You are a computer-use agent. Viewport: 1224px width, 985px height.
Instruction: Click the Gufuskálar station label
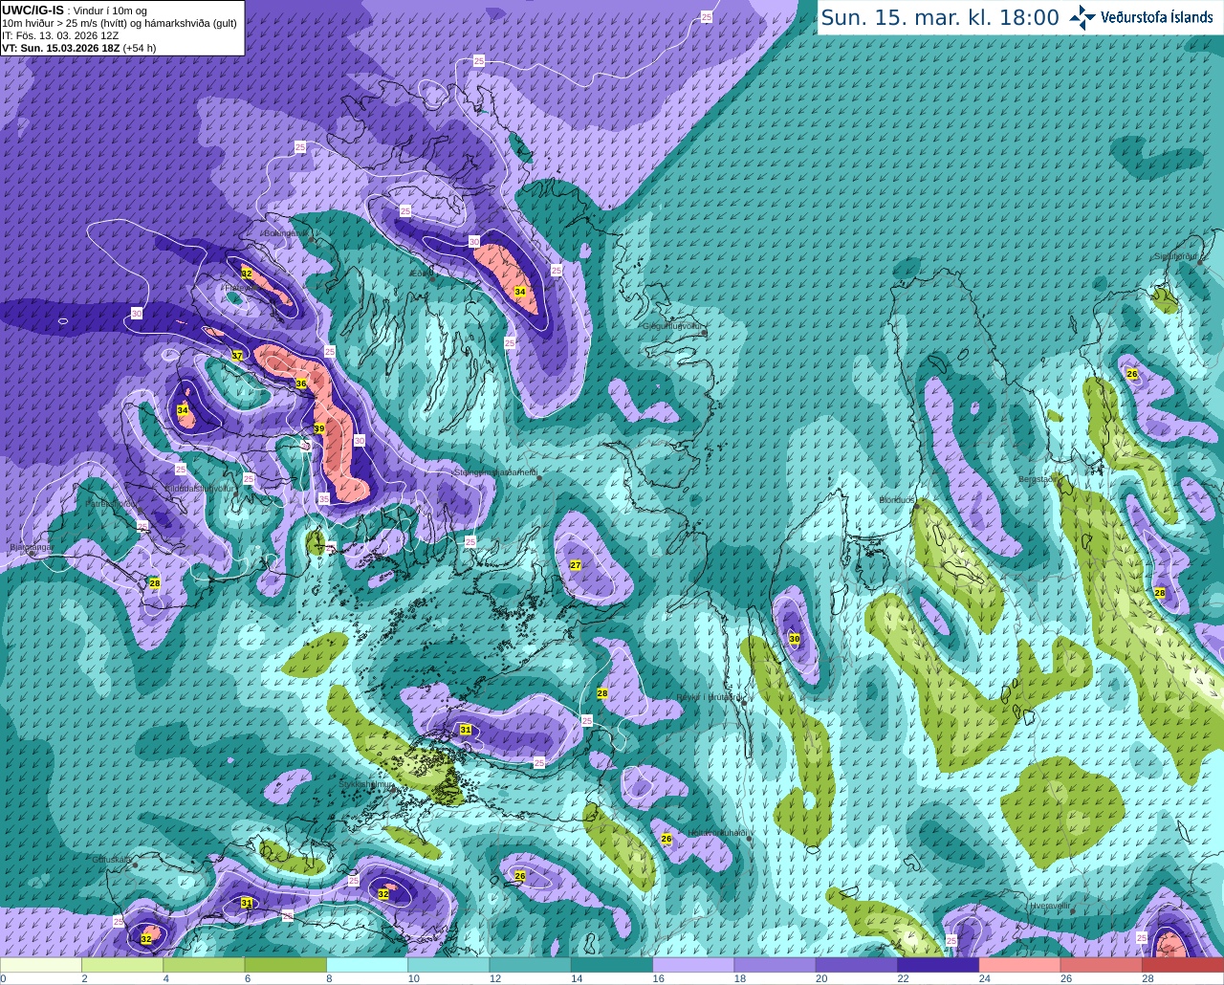click(x=112, y=860)
